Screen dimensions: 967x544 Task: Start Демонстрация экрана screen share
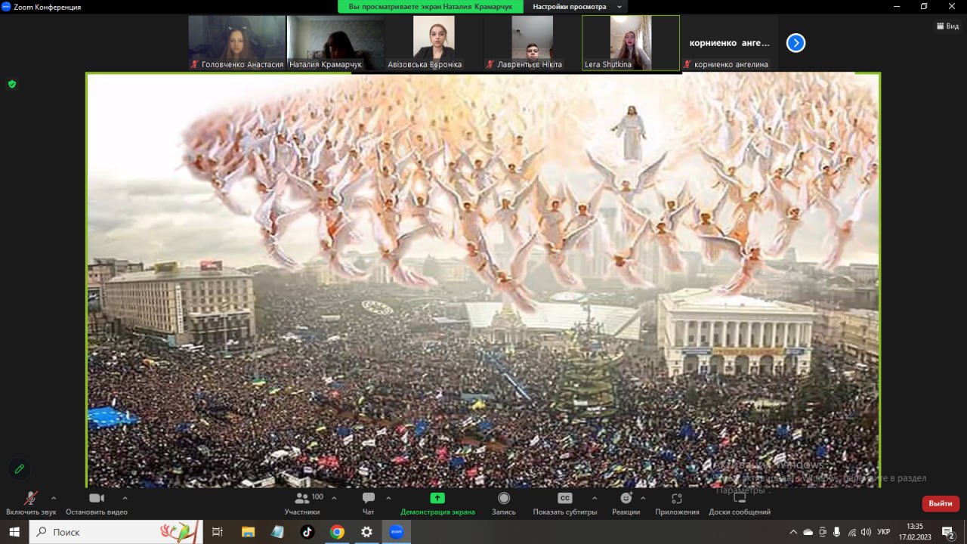(437, 503)
